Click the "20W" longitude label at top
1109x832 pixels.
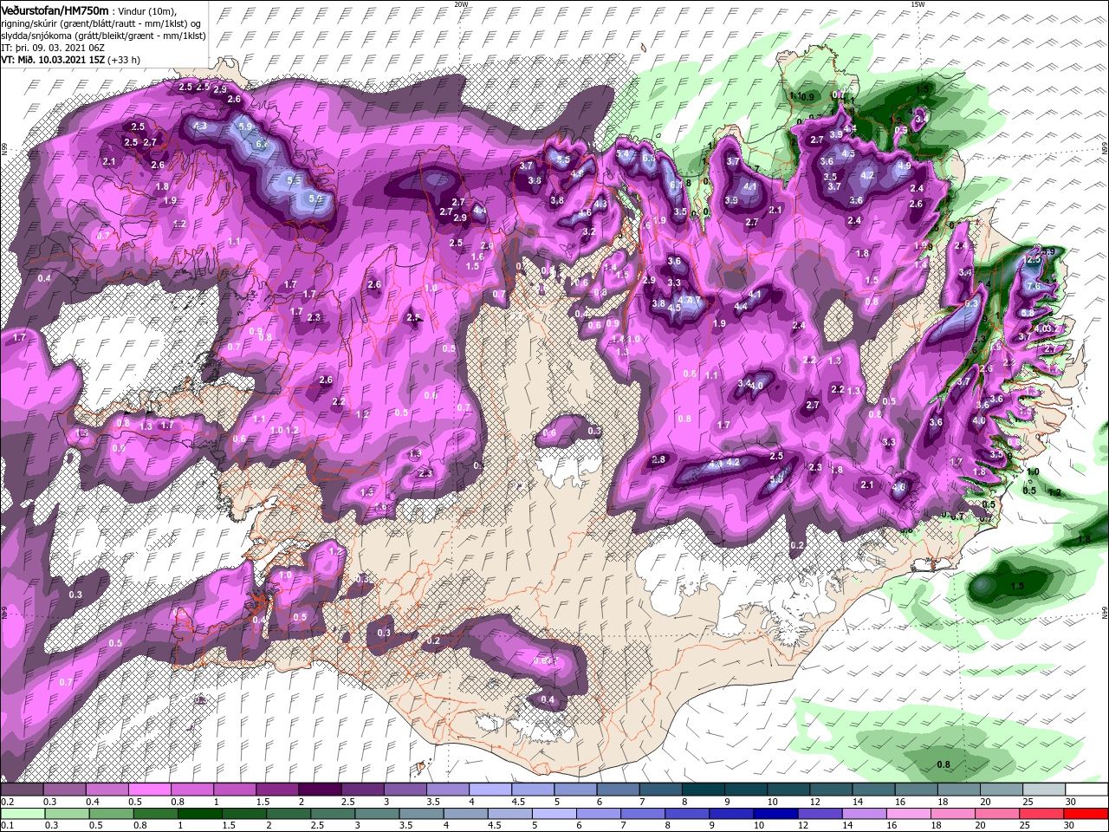[461, 4]
